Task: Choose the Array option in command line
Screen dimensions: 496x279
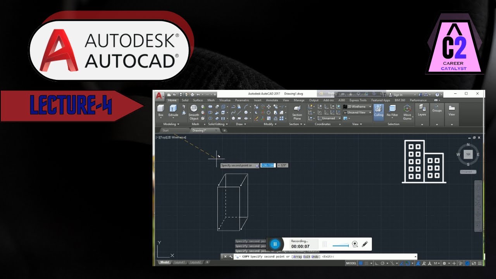Action: pyautogui.click(x=298, y=256)
